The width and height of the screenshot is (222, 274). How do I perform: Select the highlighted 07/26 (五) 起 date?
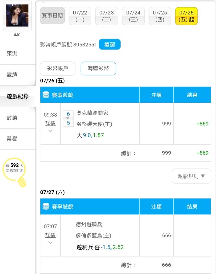[x=187, y=16]
